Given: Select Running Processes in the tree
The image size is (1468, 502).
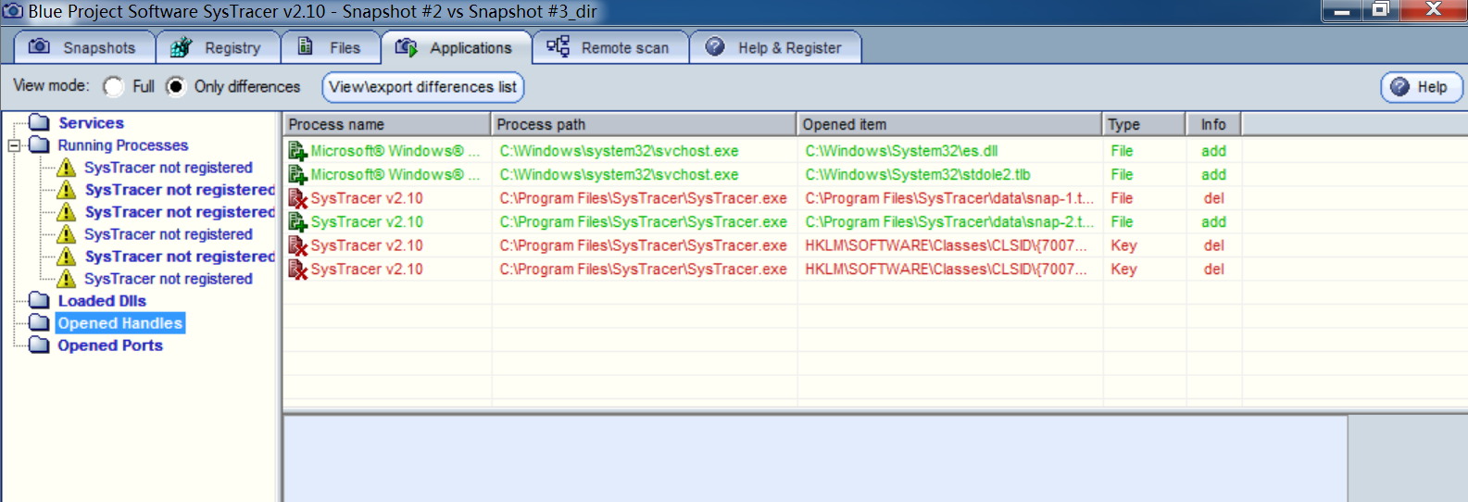Looking at the screenshot, I should click(123, 145).
